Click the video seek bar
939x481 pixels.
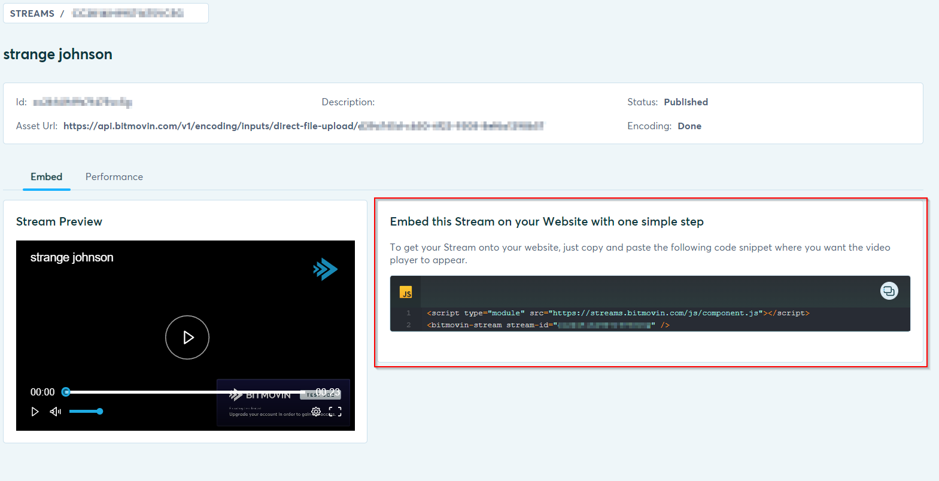coord(186,392)
